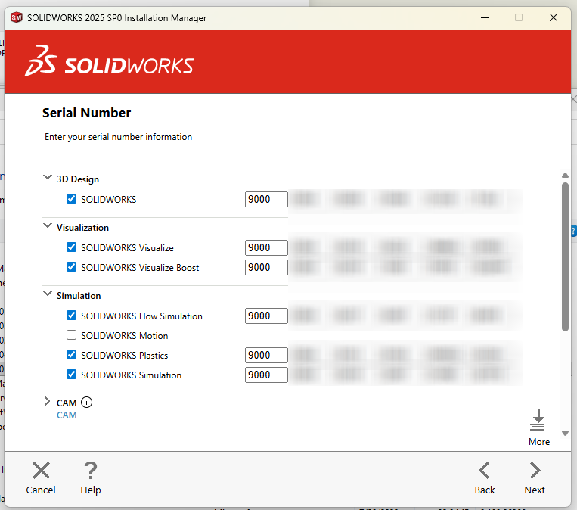This screenshot has height=510, width=577.
Task: Toggle SOLIDWORKS Plastics checkbox
Action: pos(71,355)
